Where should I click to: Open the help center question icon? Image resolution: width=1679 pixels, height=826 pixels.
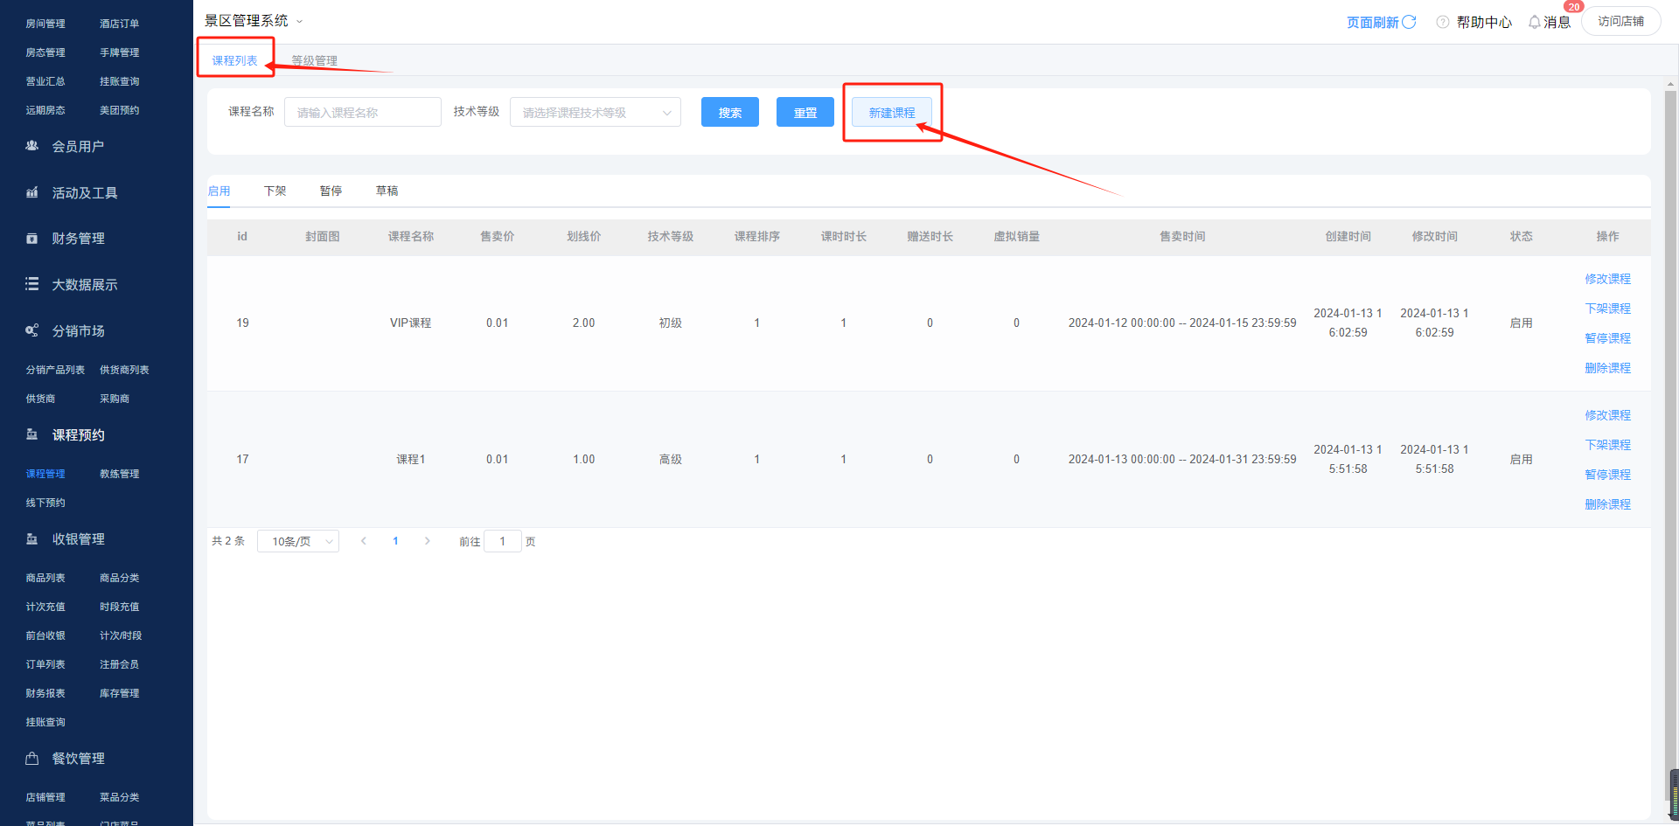tap(1443, 22)
